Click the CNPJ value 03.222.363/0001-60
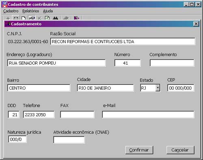Image resolution: width=203 pixels, height=160 pixels. point(28,42)
